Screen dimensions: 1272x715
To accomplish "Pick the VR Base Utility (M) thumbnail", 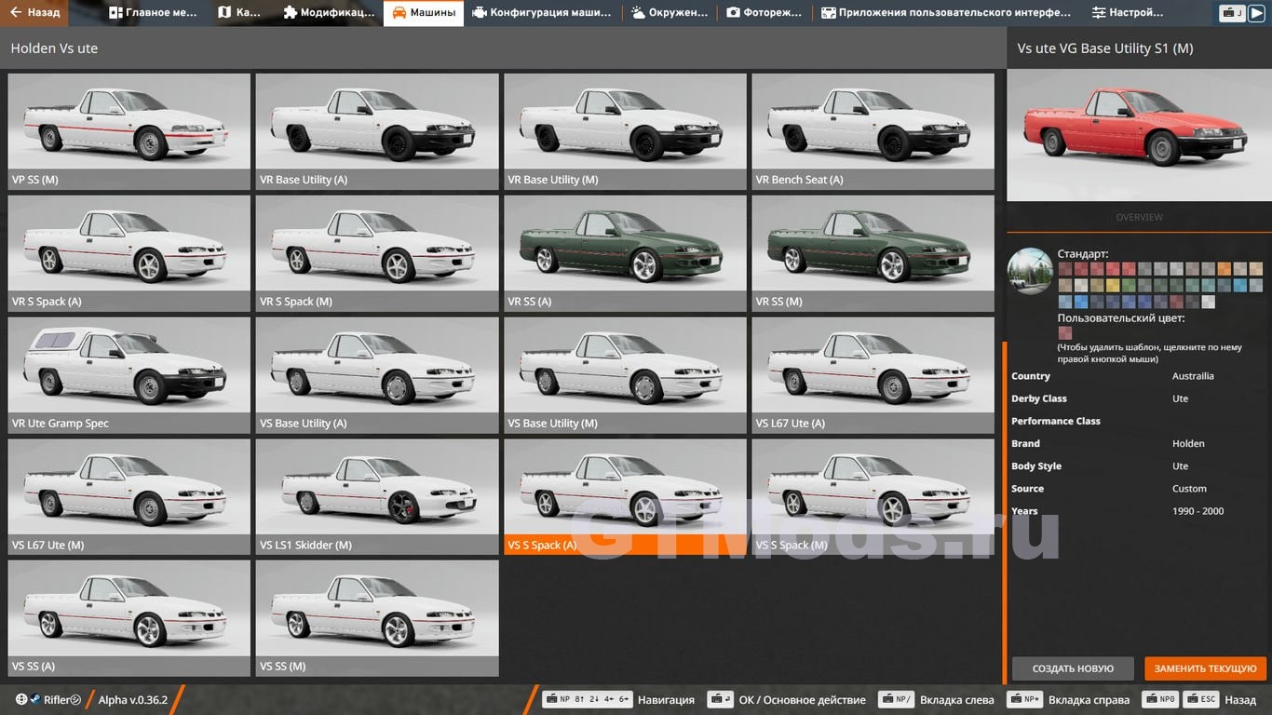I will [625, 131].
